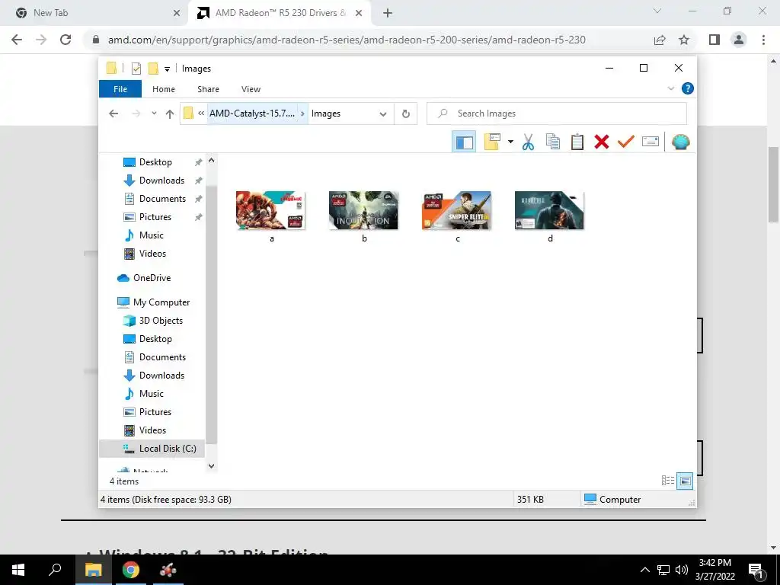Open address bar history dropdown
Image resolution: width=780 pixels, height=585 pixels.
point(382,114)
